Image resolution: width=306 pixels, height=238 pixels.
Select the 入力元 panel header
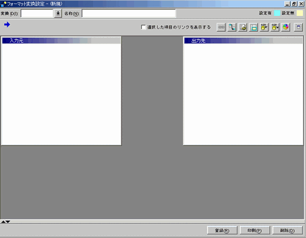tap(61, 40)
